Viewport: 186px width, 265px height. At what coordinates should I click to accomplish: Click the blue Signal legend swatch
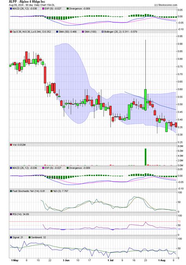point(11,237)
